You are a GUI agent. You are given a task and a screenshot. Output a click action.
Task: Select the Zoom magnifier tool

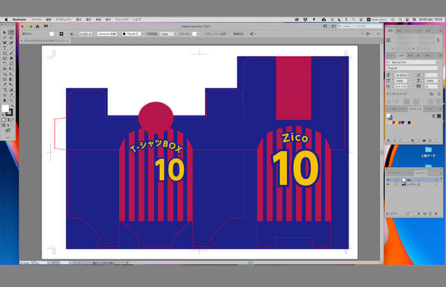click(11, 99)
